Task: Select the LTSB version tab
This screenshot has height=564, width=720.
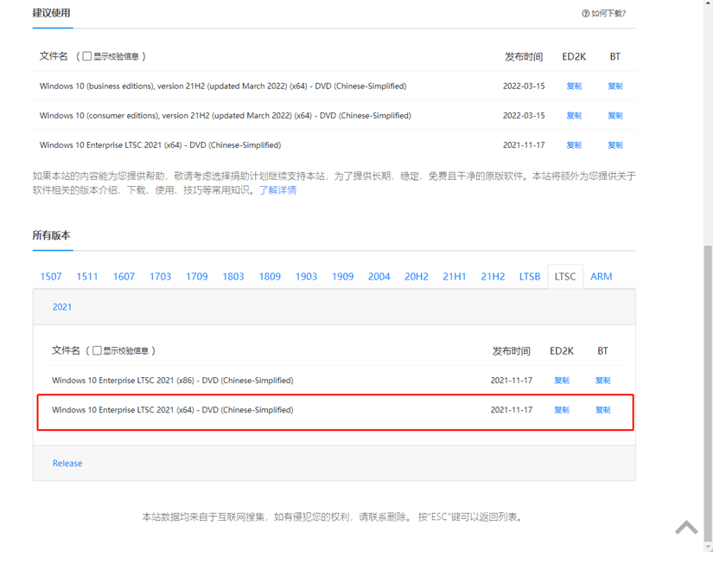Action: (529, 276)
